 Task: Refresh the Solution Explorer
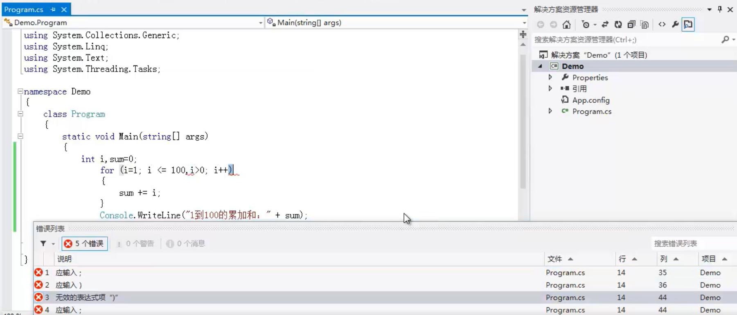coord(618,25)
